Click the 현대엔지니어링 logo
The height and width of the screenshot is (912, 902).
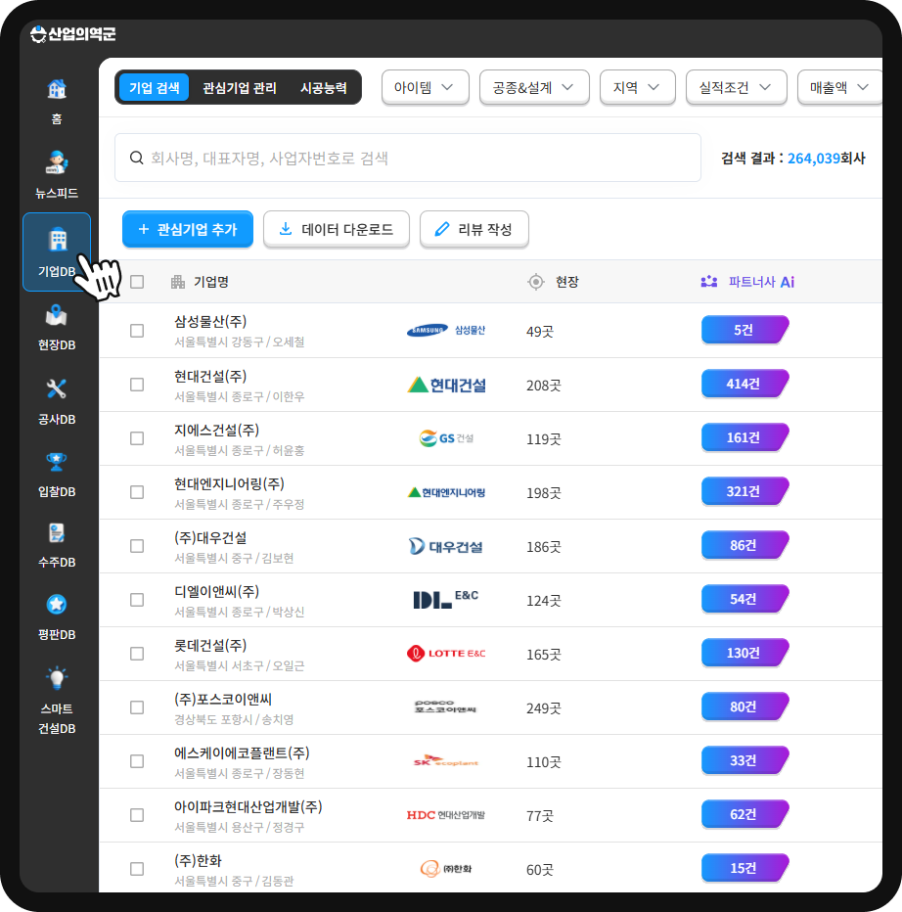[446, 492]
